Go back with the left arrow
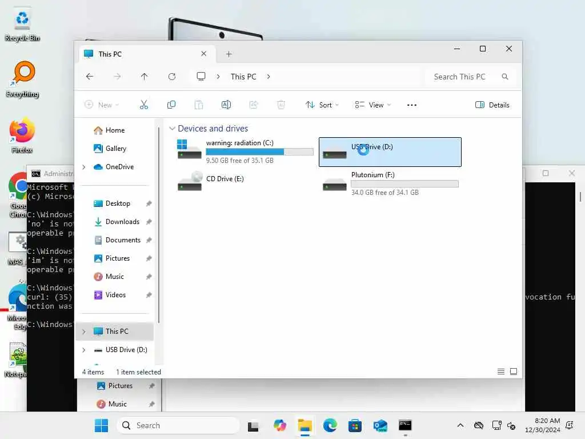Image resolution: width=585 pixels, height=439 pixels. (x=90, y=77)
